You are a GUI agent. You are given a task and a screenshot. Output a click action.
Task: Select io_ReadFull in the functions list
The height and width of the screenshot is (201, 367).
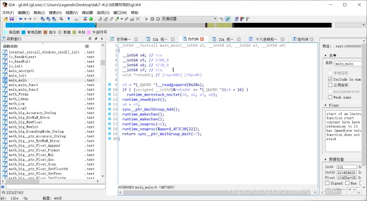(20, 62)
